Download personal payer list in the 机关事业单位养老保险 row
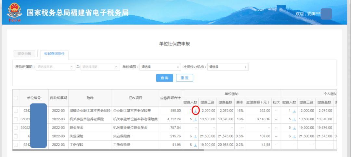 294,119
